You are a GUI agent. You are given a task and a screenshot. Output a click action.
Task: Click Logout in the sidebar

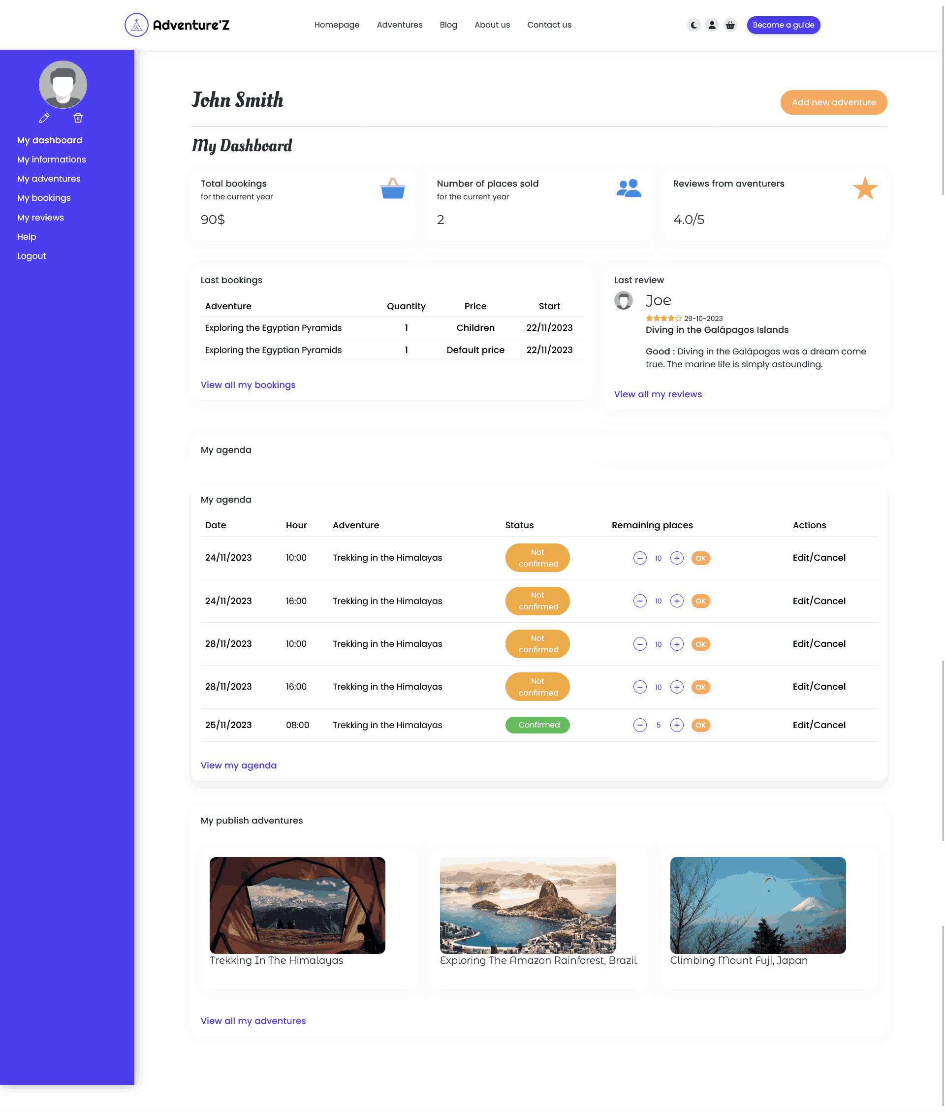31,256
